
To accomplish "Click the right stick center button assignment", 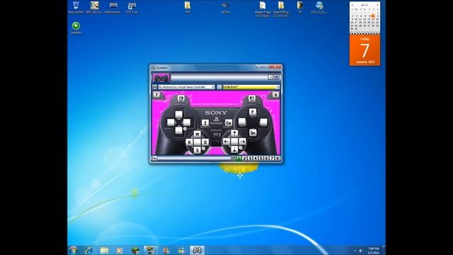I will click(x=234, y=142).
